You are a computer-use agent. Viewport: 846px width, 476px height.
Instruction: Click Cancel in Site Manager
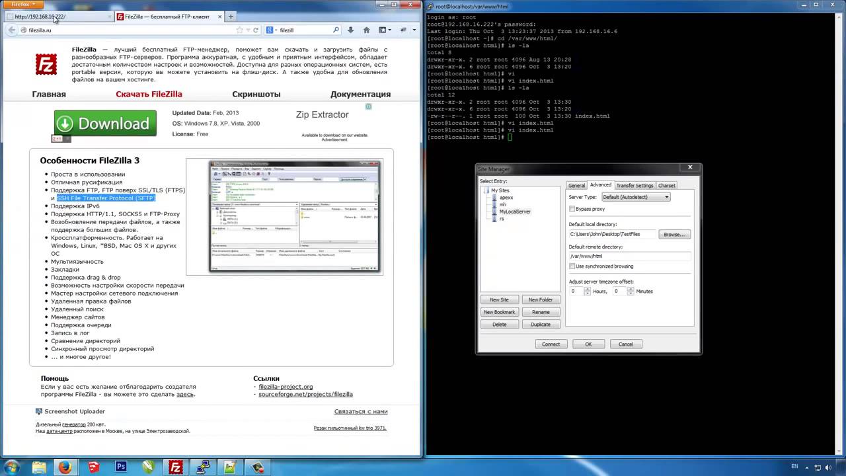point(626,344)
